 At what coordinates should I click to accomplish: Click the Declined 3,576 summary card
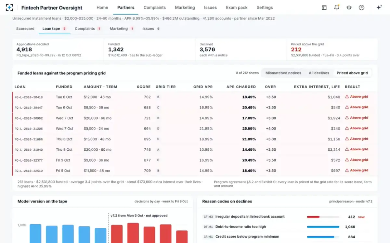241,50
